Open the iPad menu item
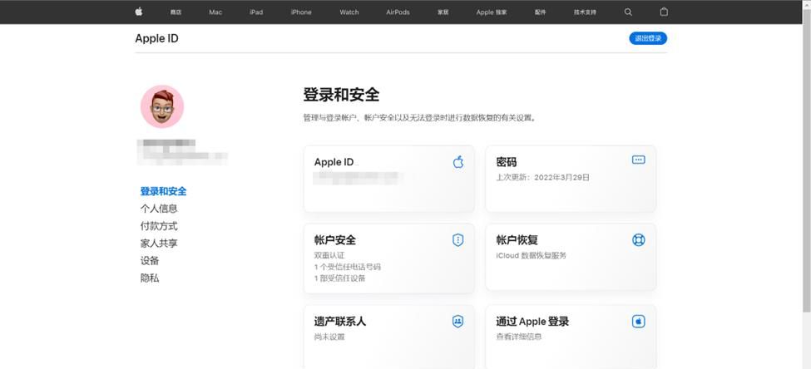This screenshot has height=369, width=811. (256, 12)
